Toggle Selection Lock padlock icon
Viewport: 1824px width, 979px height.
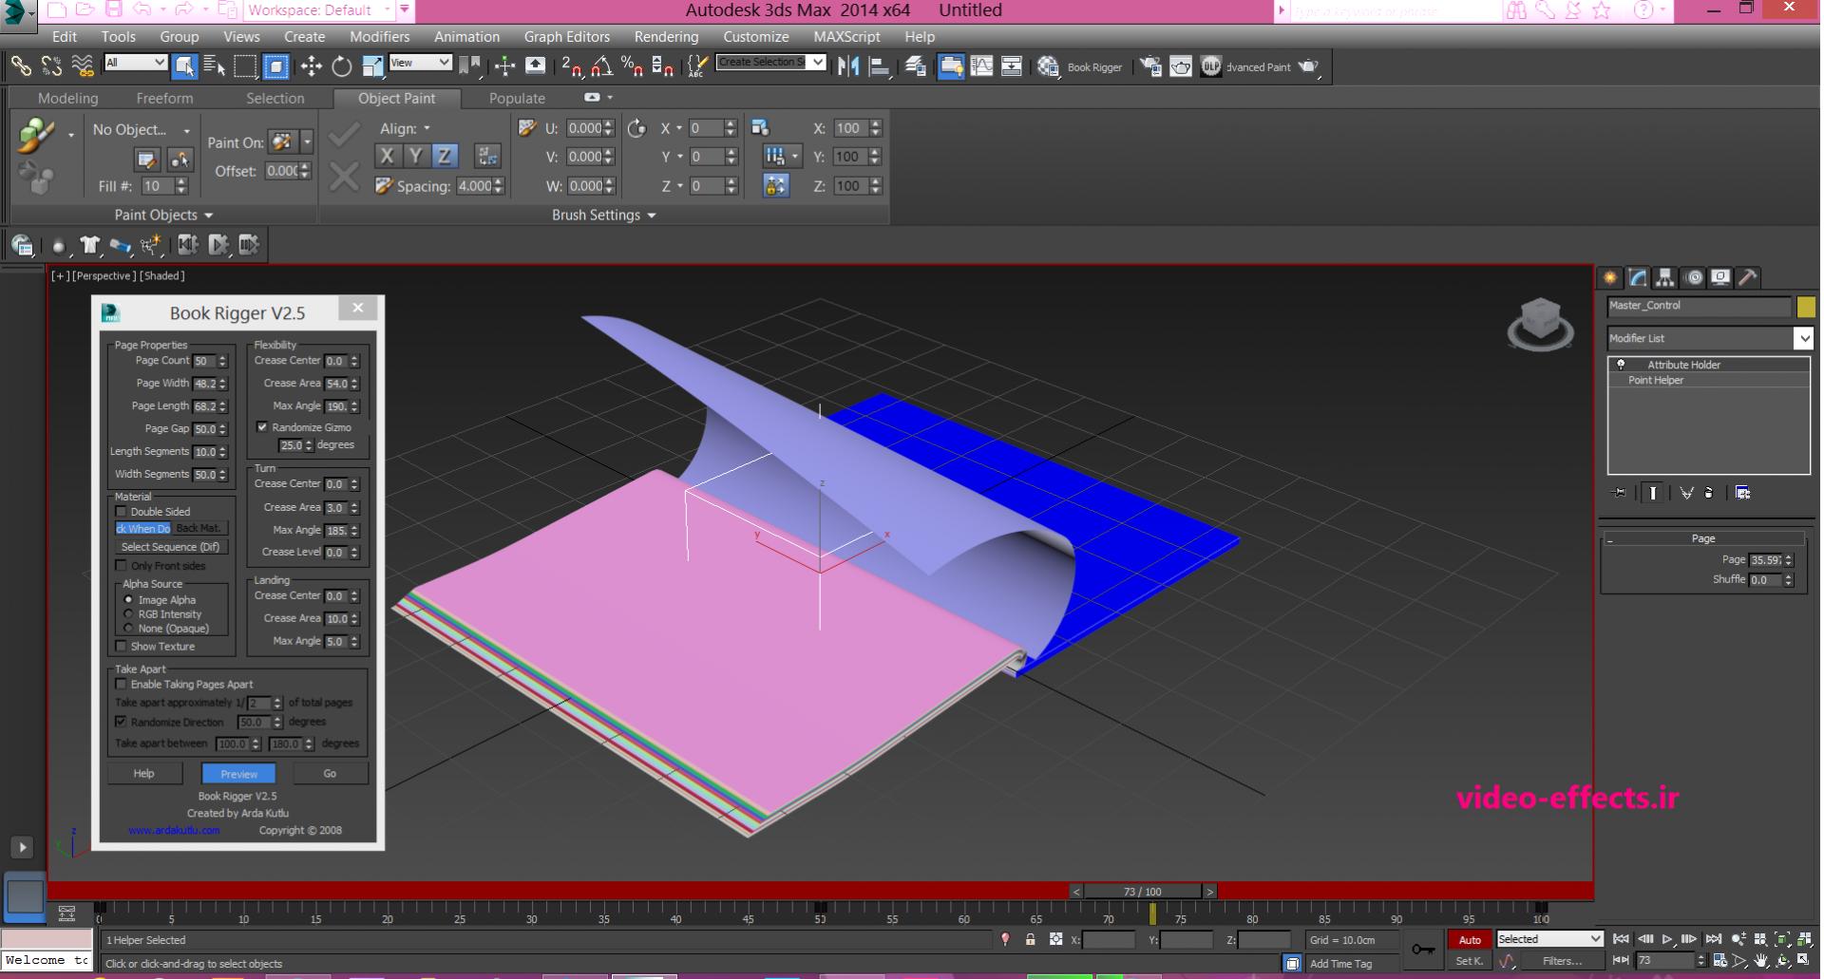pyautogui.click(x=1030, y=939)
